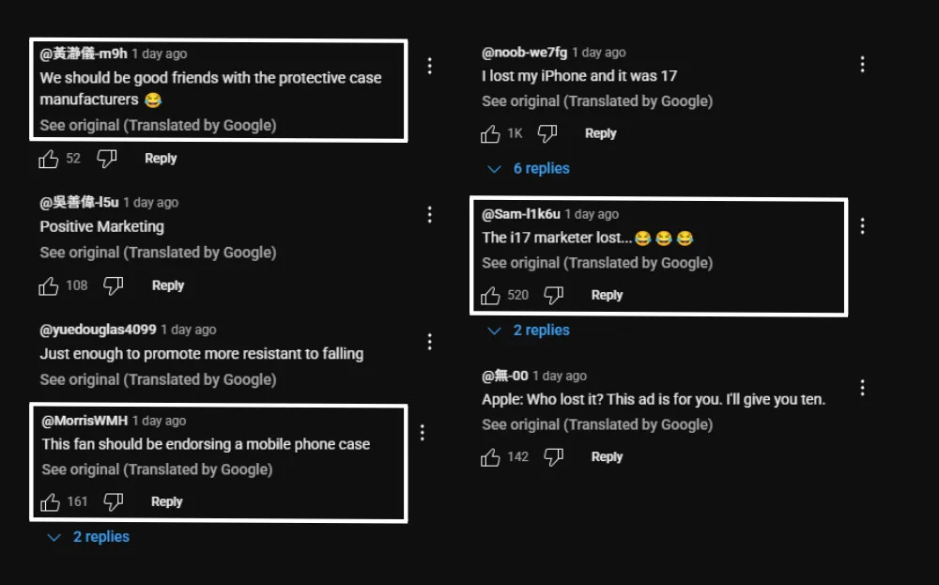The height and width of the screenshot is (585, 939).
Task: Click the @MorrisWMH username
Action: [x=85, y=421]
